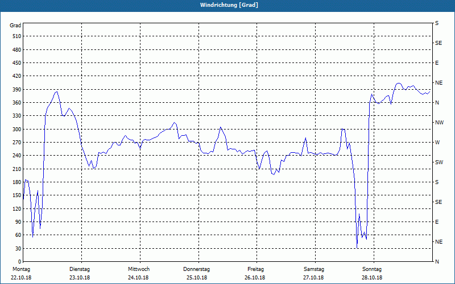
Task: Click the 330 degree axis label
Action: [x=16, y=116]
